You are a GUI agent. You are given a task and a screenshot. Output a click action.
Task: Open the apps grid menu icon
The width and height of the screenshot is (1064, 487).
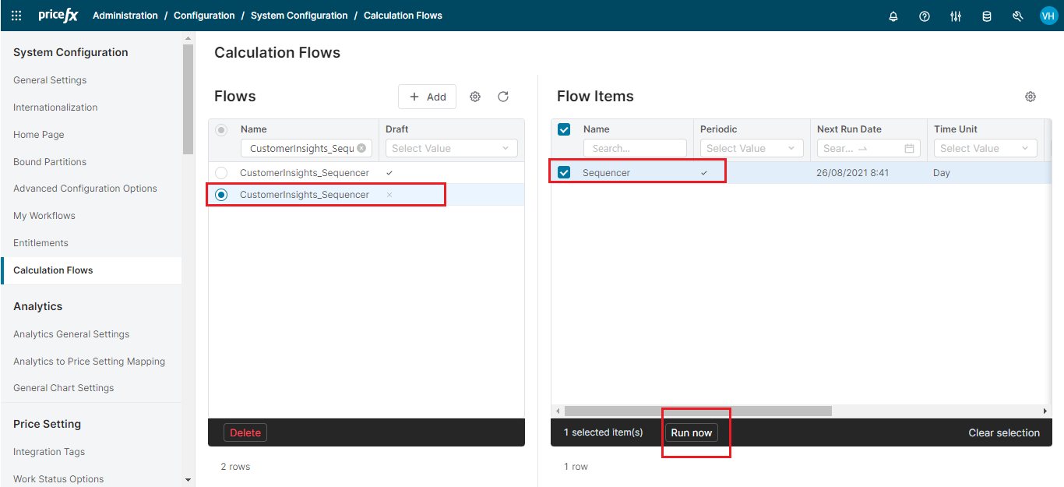16,16
